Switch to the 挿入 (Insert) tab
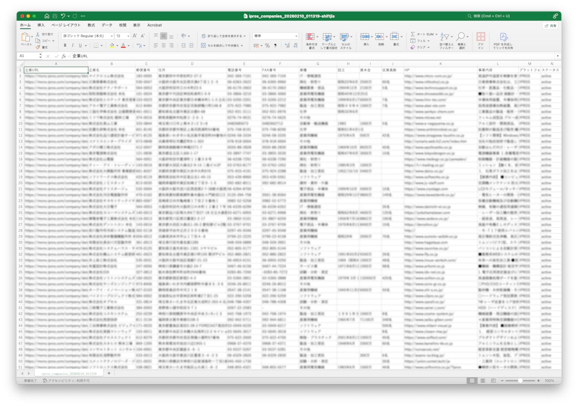The image size is (578, 406). tap(41, 25)
